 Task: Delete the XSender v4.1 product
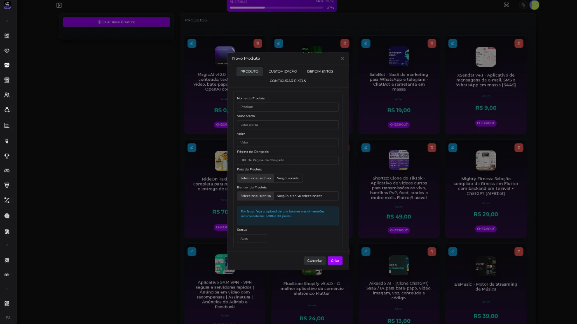click(519, 43)
